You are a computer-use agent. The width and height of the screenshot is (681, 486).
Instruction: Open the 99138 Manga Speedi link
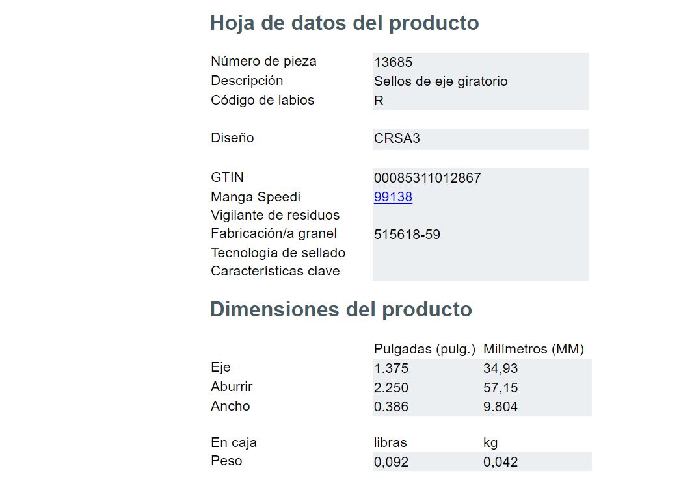393,197
